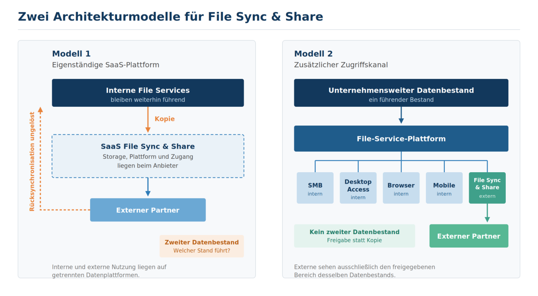Select the 'Zweiter Datenbestand' callout
Viewport: 538px width, 296px height.
pos(202,246)
